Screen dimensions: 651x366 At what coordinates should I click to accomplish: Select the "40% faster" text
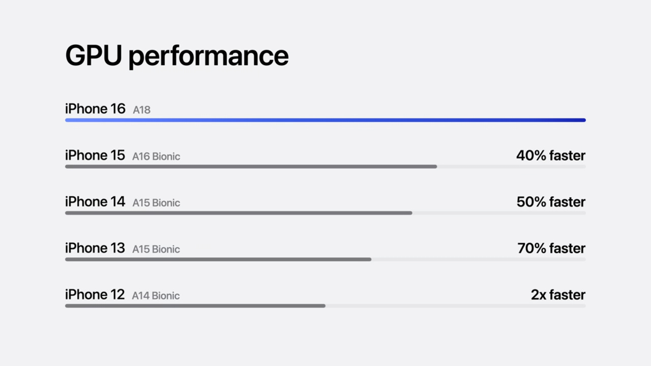pos(551,156)
